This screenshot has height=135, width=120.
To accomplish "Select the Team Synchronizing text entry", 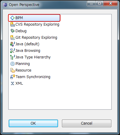I will [33, 77].
